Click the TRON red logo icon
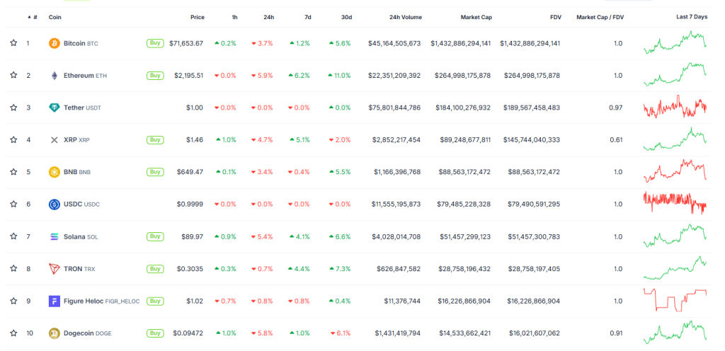Viewport: 725px width, 351px height. [54, 269]
